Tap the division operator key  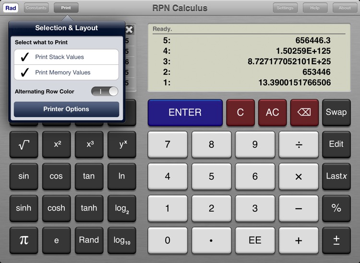pos(299,144)
